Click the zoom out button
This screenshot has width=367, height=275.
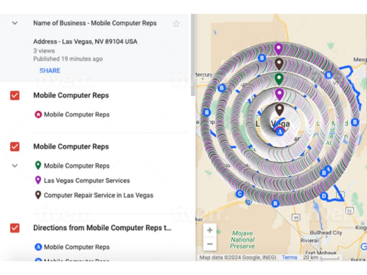click(210, 243)
